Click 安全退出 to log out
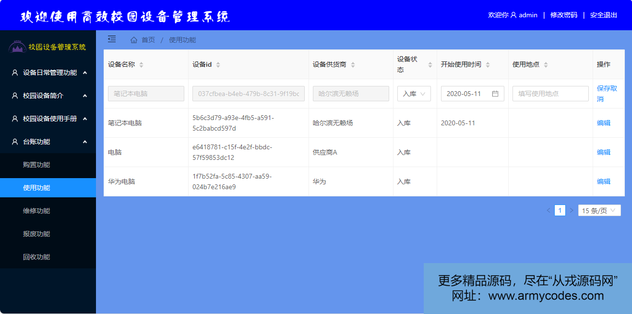632x314 pixels. (603, 15)
